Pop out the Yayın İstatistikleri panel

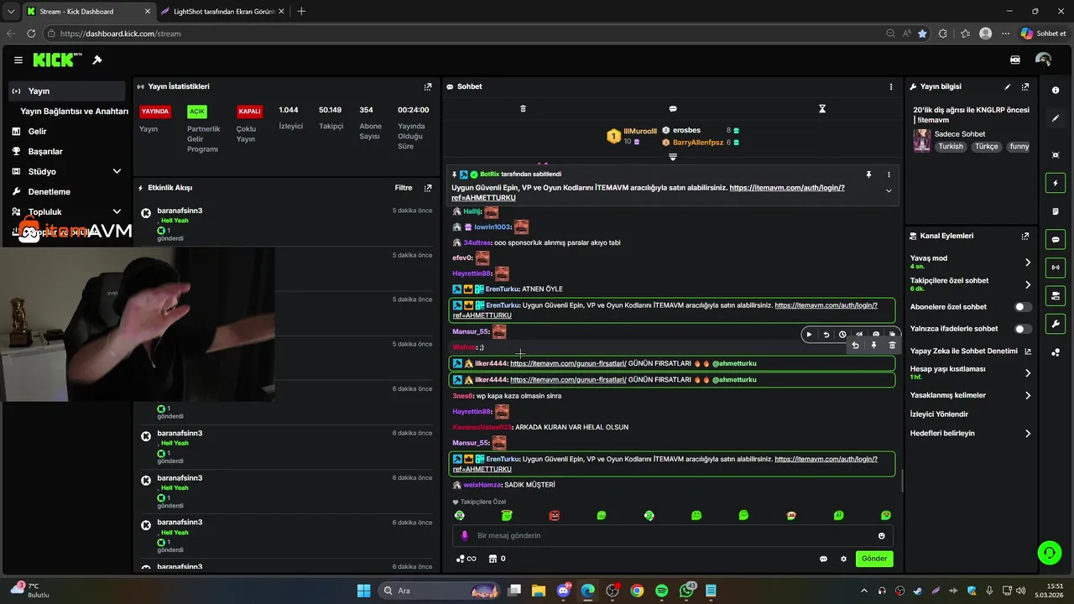coord(428,86)
